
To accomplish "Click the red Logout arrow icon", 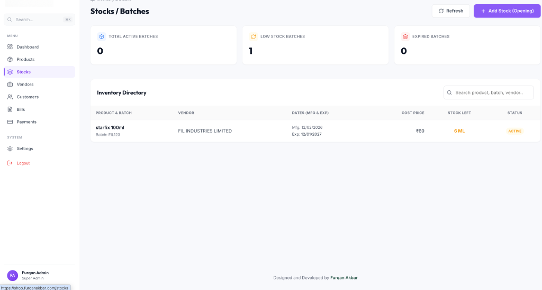I will 10,163.
